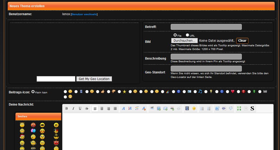Image resolution: width=280 pixels, height=150 pixels.
Task: Insert a bulleted list
Action: click(202, 109)
